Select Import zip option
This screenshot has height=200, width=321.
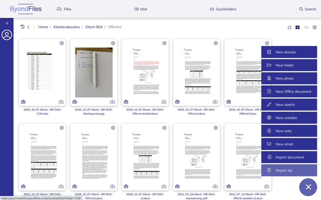coord(289,170)
